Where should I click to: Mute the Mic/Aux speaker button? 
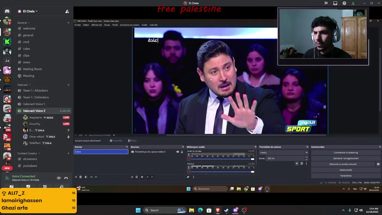(x=189, y=172)
